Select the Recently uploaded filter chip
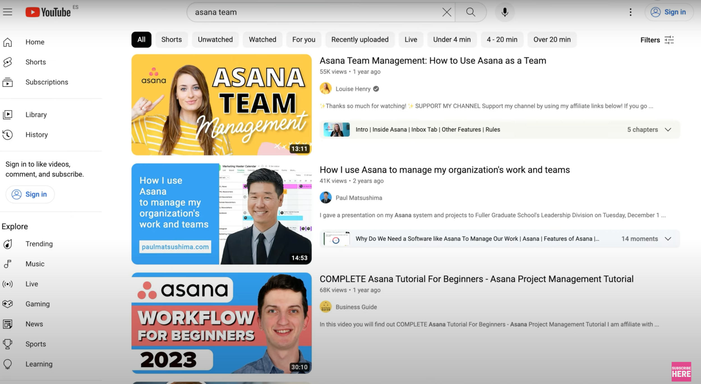Viewport: 701px width, 384px height. 360,40
